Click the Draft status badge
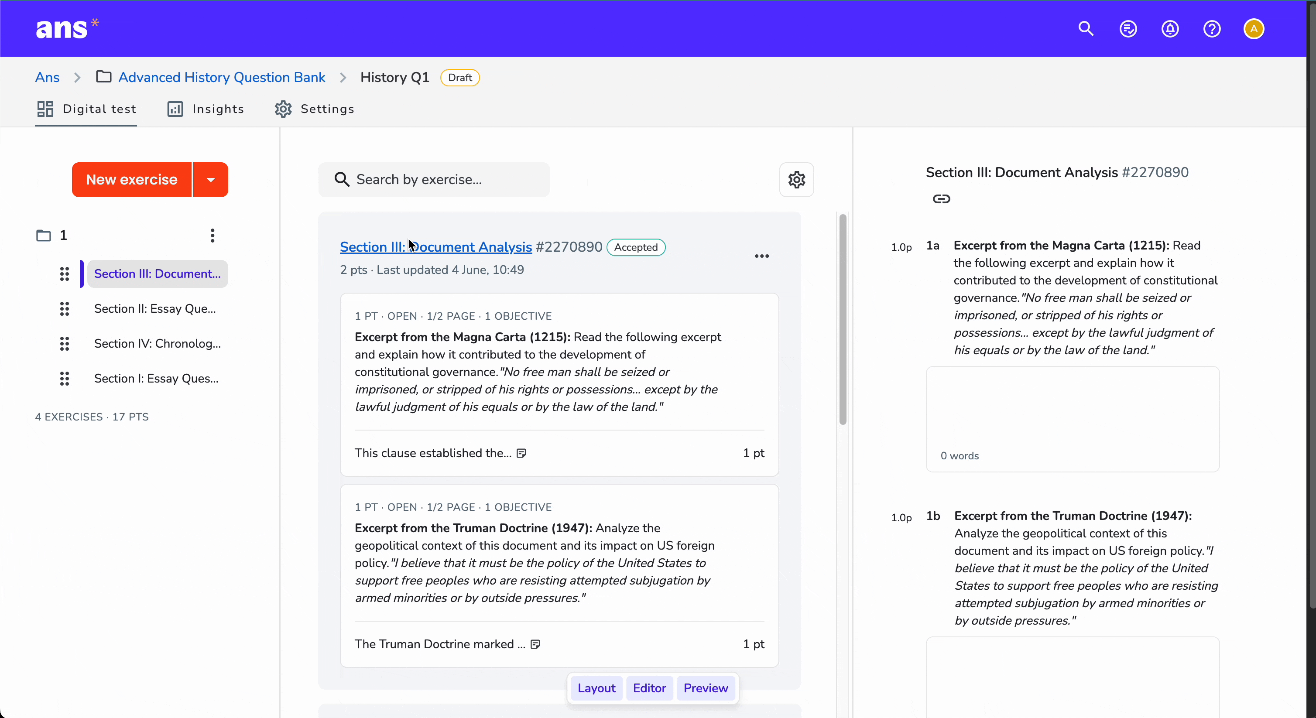The image size is (1316, 718). [x=460, y=78]
